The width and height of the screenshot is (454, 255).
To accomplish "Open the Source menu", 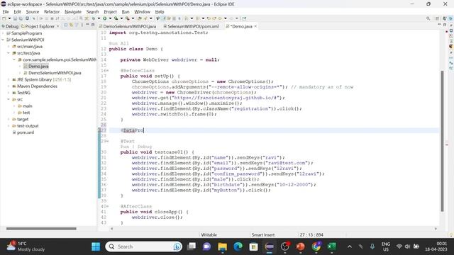I will [x=33, y=11].
